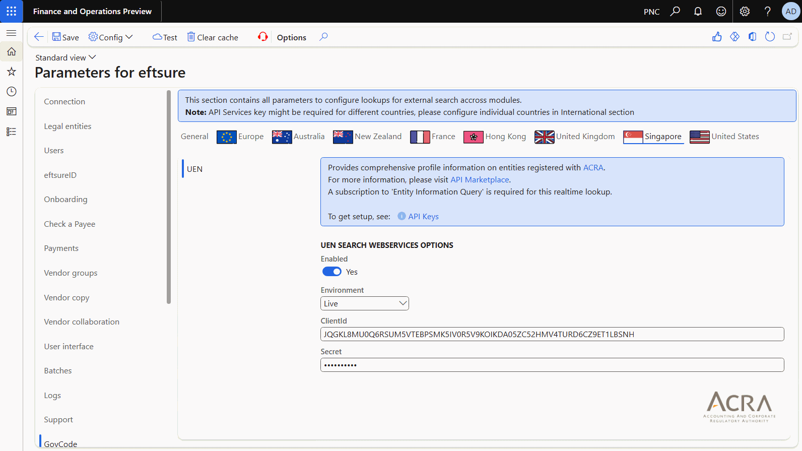Switch to the General tab
802x451 pixels.
click(194, 137)
